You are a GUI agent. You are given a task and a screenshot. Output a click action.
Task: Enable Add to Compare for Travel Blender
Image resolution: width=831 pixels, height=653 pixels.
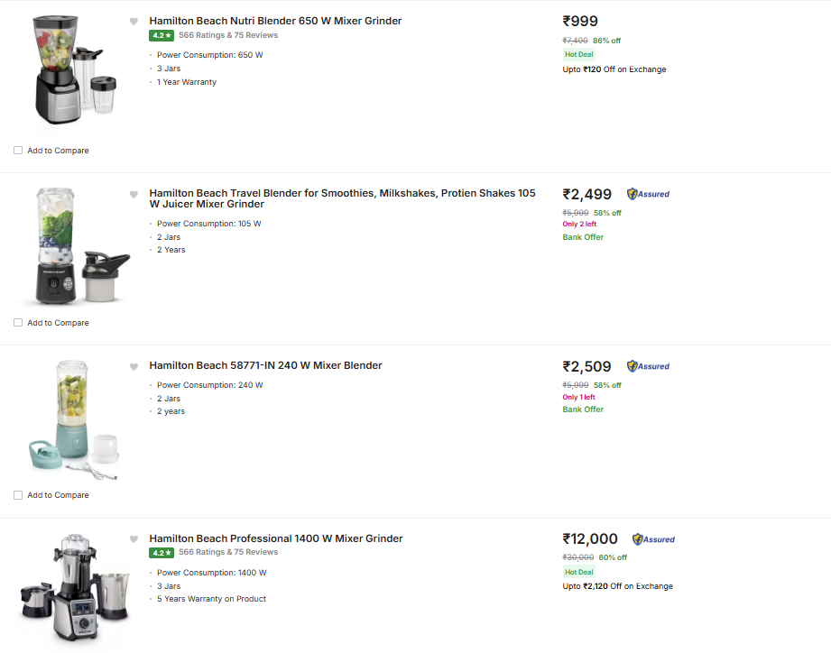[18, 323]
